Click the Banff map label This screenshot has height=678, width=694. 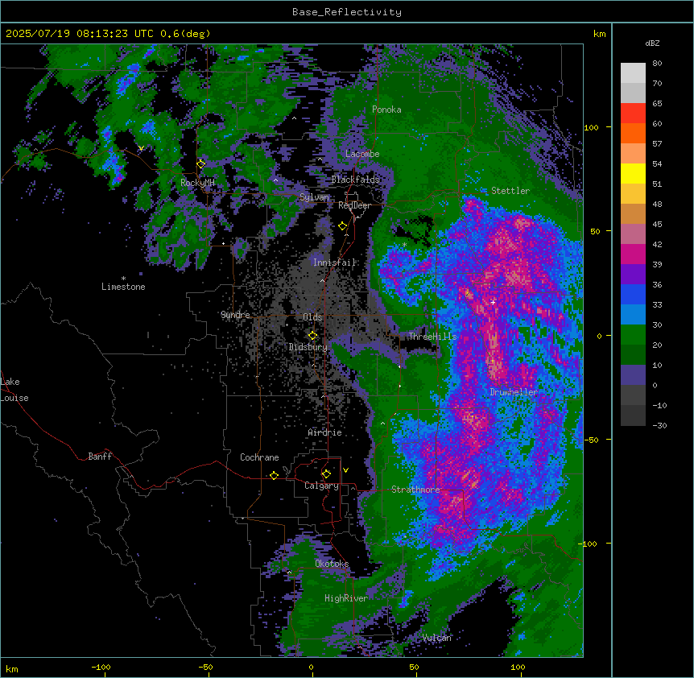tap(100, 457)
